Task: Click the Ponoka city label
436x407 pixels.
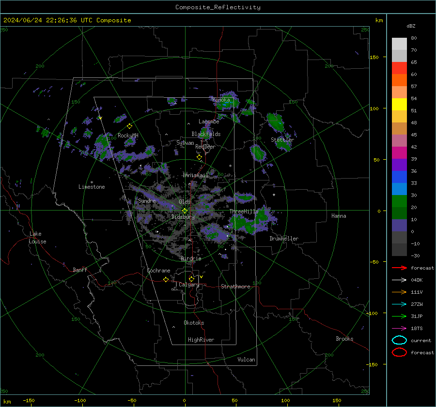Action: (x=221, y=100)
